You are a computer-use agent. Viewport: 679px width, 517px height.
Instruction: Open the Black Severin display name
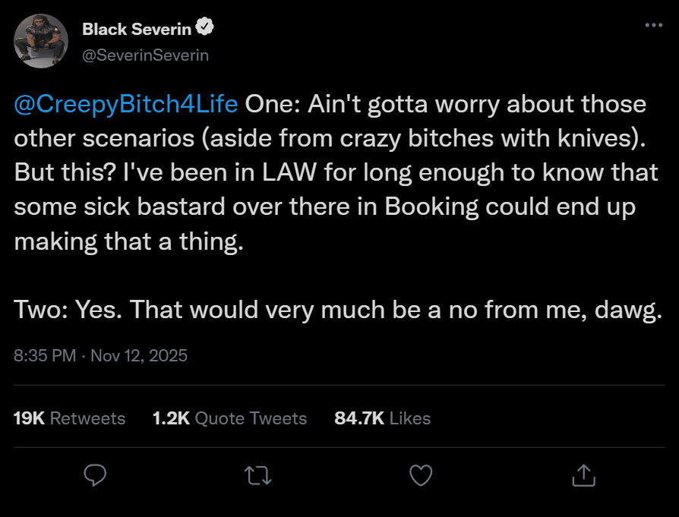tap(137, 30)
